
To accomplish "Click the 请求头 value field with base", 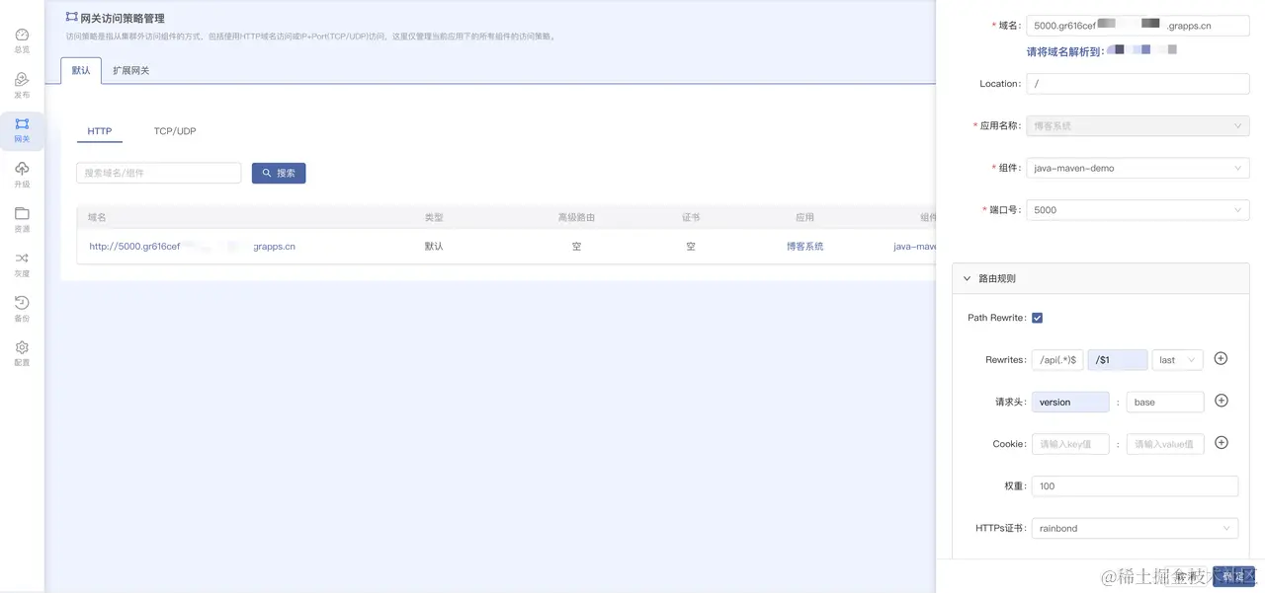I will [x=1165, y=402].
